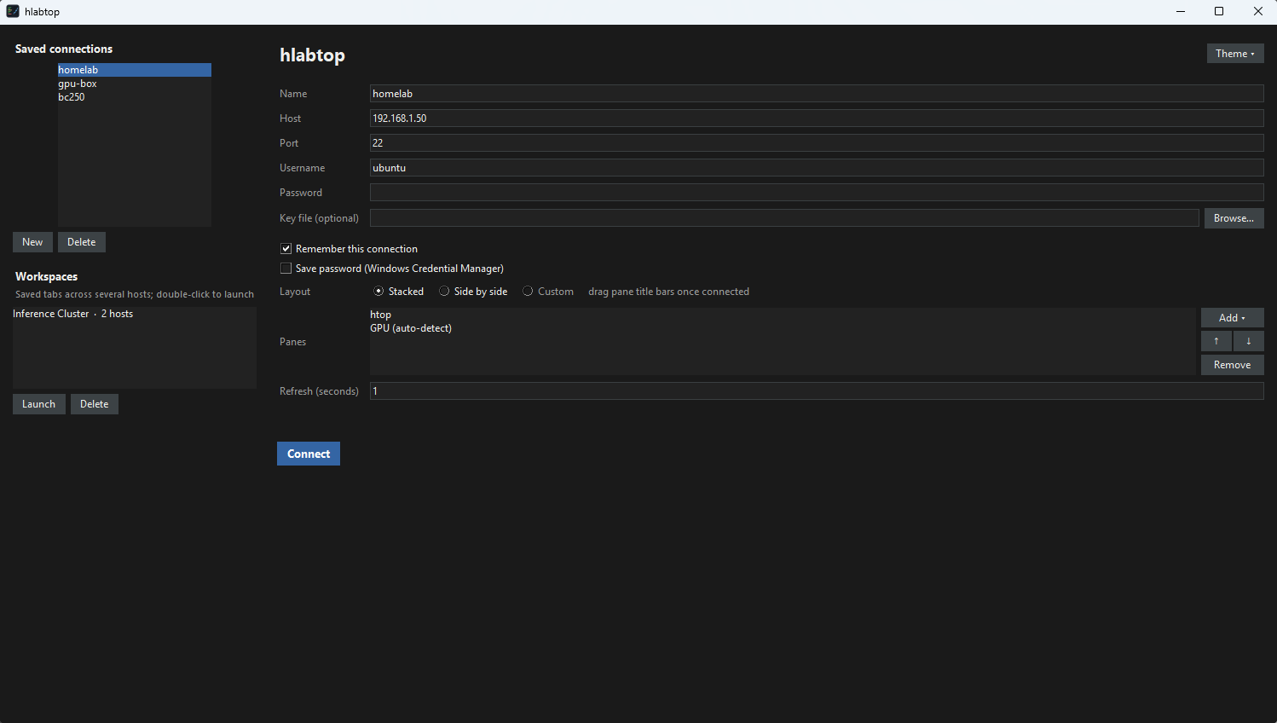
Task: Focus the Username field
Action: [x=817, y=168]
